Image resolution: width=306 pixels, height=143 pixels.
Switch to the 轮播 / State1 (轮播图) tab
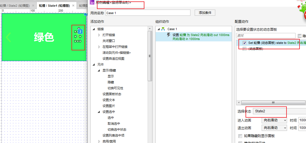[54, 6]
